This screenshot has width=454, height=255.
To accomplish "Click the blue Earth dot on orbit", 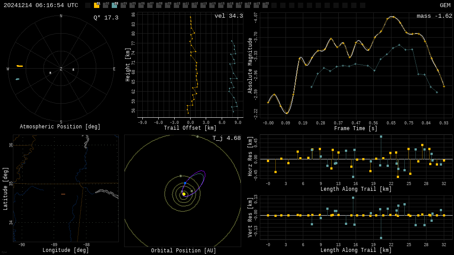I will pos(185,183).
